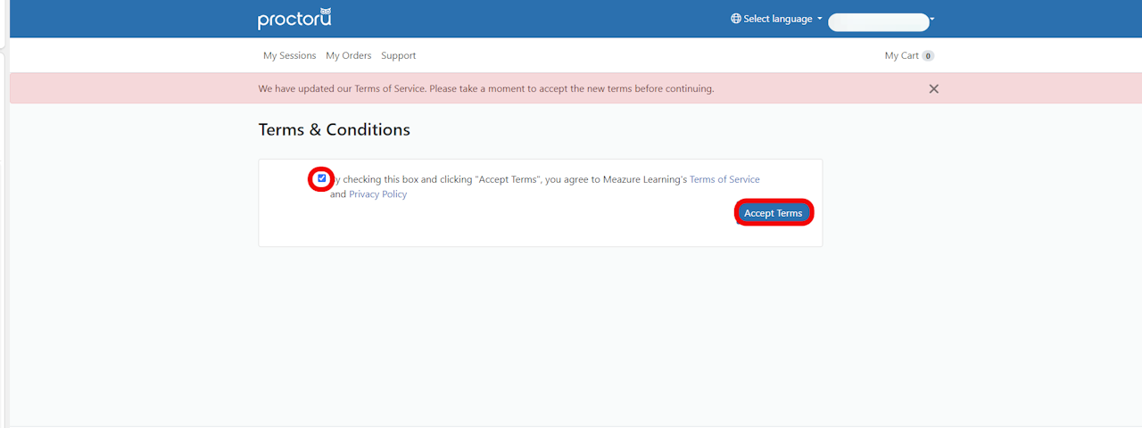
Task: Click the caret beside Select language
Action: [819, 19]
